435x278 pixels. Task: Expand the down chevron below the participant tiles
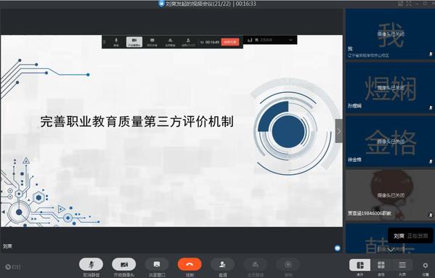pos(391,250)
